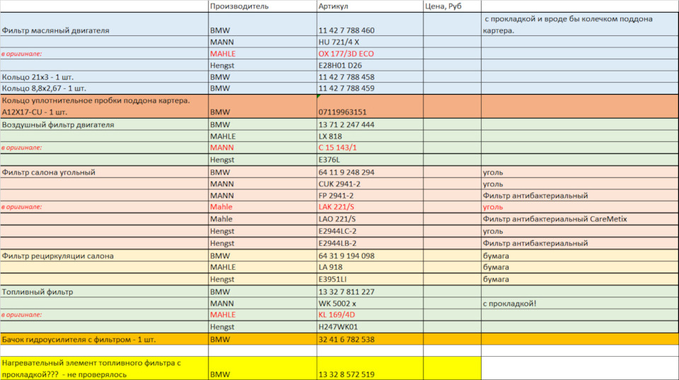Screen dimensions: 679x380
Task: Select cell 'Бачок гидроусилителя с фильтром - 1 шт.'
Action: click(105, 339)
